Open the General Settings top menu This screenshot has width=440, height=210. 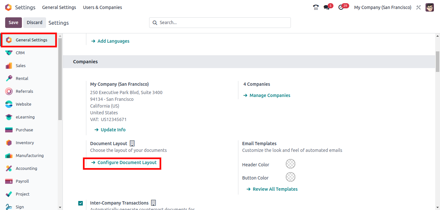point(59,7)
